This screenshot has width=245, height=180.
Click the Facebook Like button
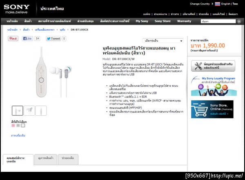[27, 38]
